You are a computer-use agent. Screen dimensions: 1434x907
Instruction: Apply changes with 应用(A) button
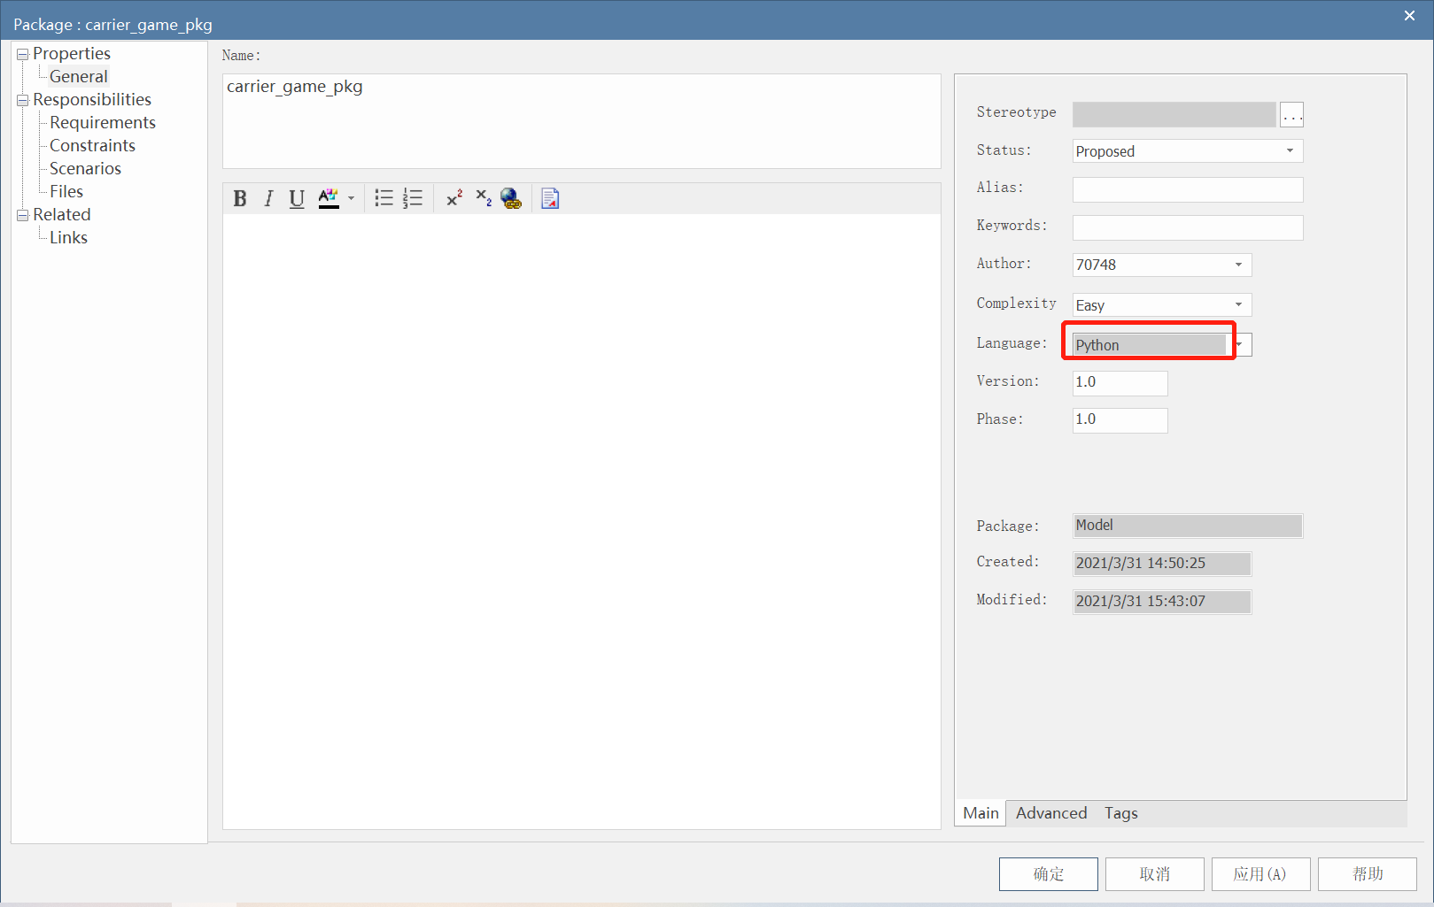tap(1261, 874)
